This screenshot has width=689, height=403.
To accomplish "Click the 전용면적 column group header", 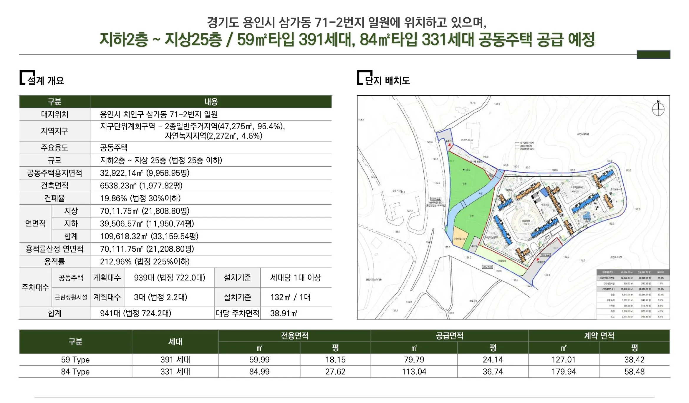I will 294,336.
